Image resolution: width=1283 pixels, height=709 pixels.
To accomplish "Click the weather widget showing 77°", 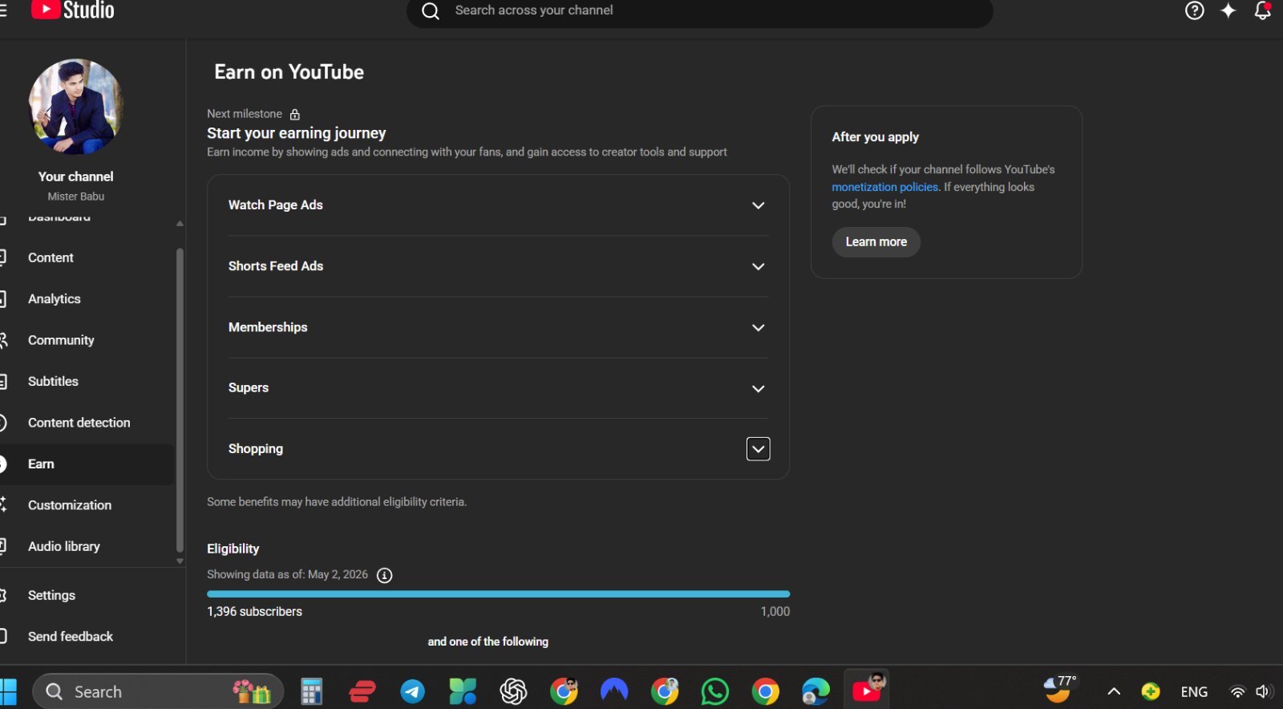I will [x=1060, y=688].
